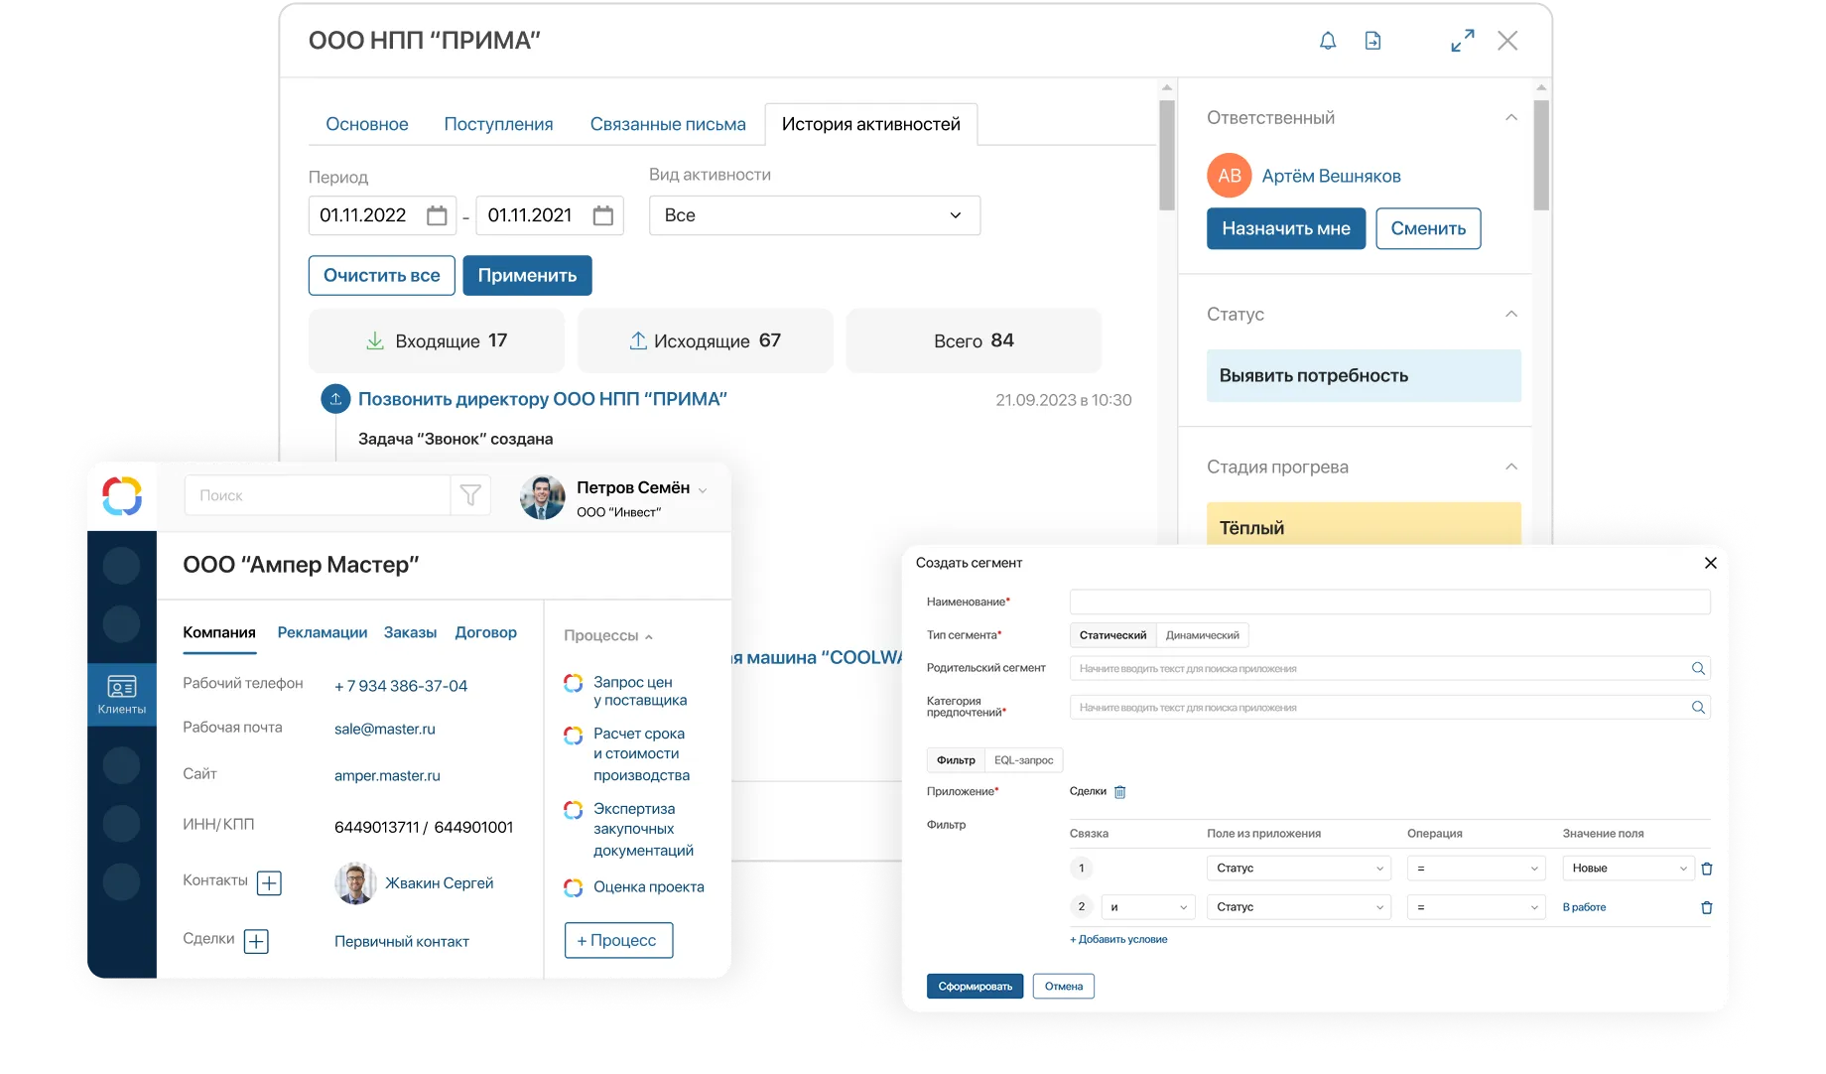Open the filter funnel icon in the search bar
1826x1074 pixels.
pos(470,494)
